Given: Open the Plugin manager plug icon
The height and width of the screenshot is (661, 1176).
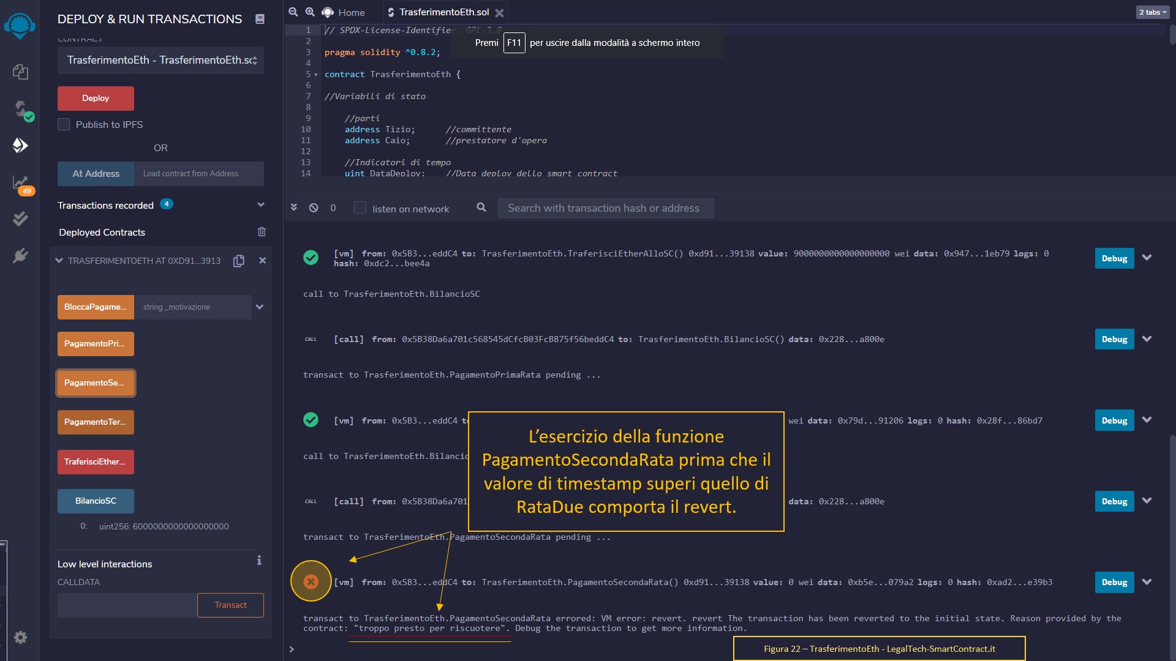Looking at the screenshot, I should click(x=20, y=255).
